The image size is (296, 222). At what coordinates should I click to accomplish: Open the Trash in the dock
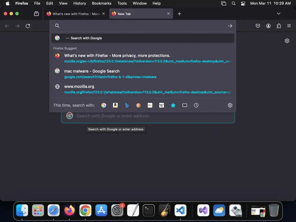[x=274, y=210]
